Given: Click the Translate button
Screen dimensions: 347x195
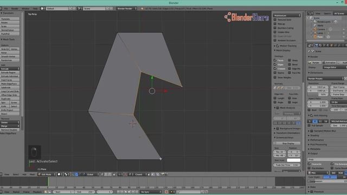Looking at the screenshot, I should point(10,19).
